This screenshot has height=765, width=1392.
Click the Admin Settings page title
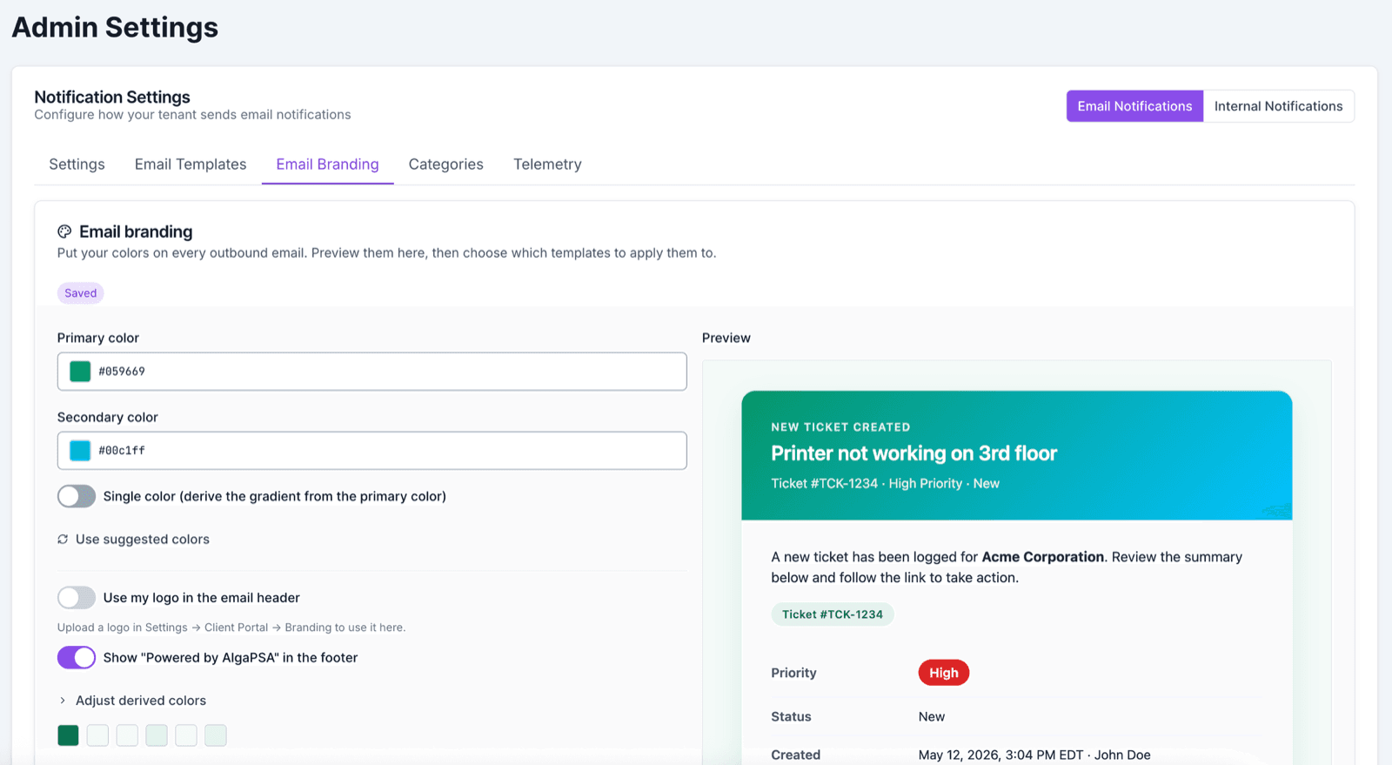(115, 27)
